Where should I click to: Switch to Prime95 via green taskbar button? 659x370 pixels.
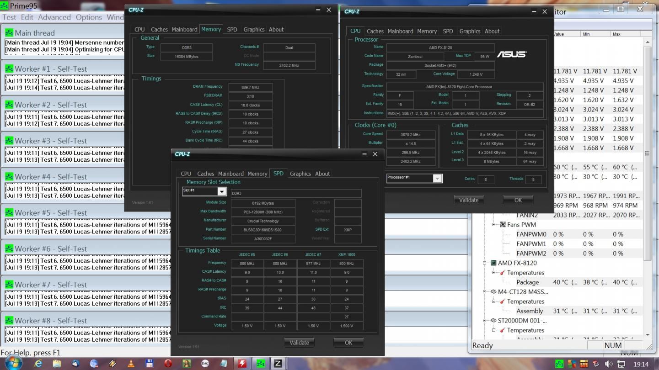[260, 363]
